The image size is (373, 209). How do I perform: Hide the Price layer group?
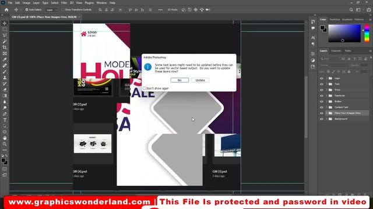tap(321, 90)
